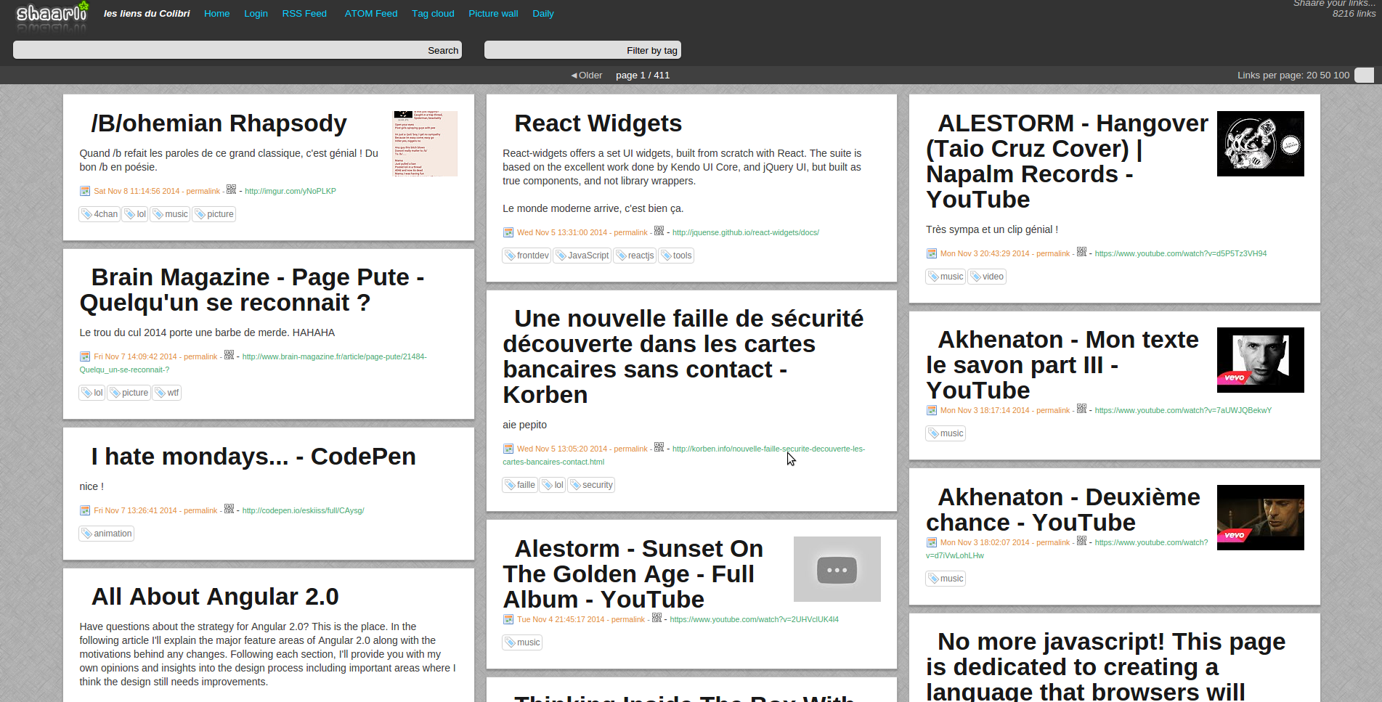Open the Picture wall page
Viewport: 1382px width, 702px height.
[493, 13]
